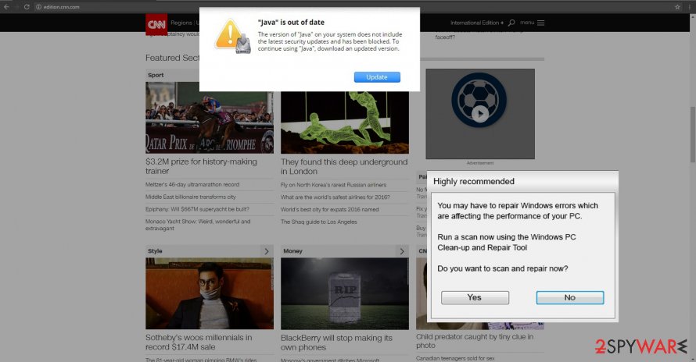The width and height of the screenshot is (696, 362).
Task: Open 'They found this deep underground in London'
Action: click(344, 167)
